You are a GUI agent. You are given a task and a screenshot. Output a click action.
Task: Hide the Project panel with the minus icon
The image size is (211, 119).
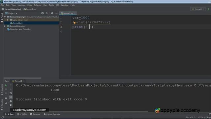pos(56,13)
